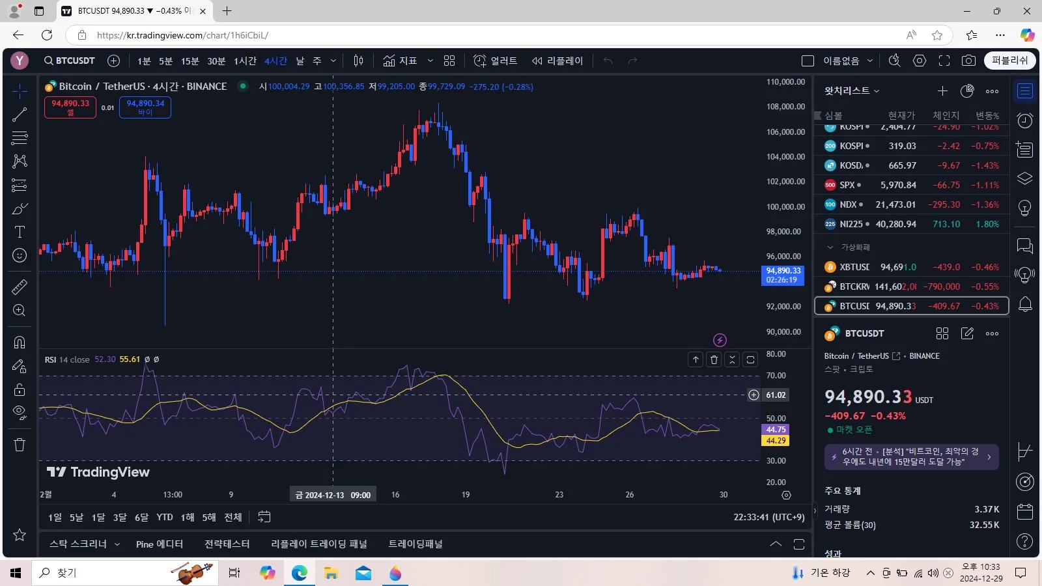Select the trend line drawing tool
The width and height of the screenshot is (1042, 586).
click(20, 115)
